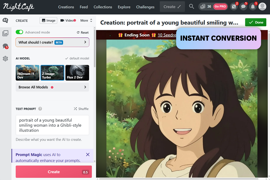
Task: Open Feed in top navigation
Action: click(x=84, y=7)
